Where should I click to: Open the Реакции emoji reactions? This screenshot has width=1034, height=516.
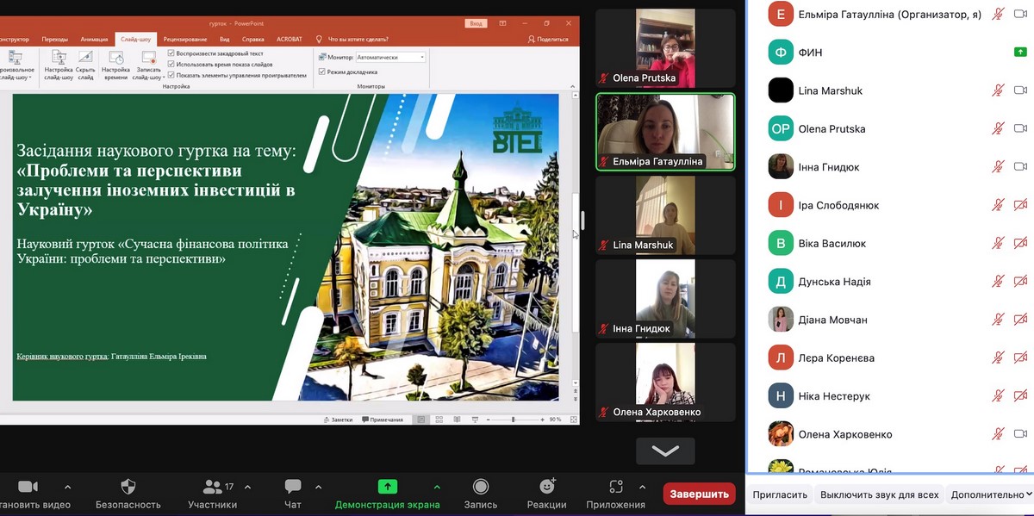click(x=547, y=488)
